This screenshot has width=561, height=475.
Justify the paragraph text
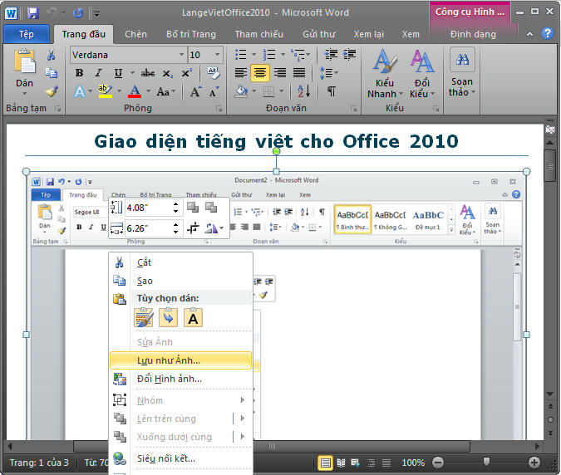tap(299, 73)
